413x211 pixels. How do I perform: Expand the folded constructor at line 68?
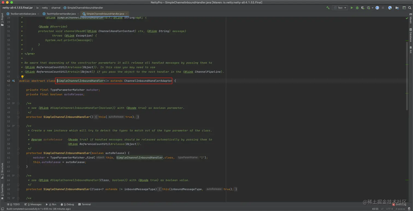click(18, 189)
